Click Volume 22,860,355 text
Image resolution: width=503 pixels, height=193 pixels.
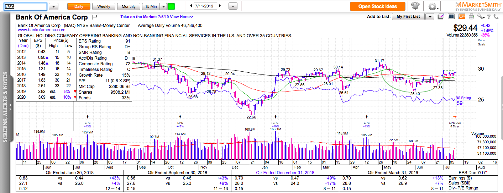point(462,35)
